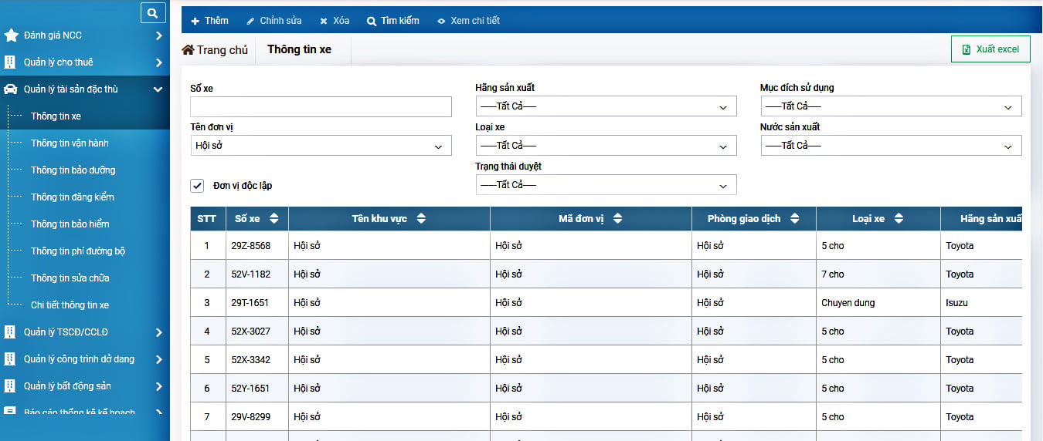Click the Xuất excel button
Viewport: 1043px width, 441px height.
[990, 49]
